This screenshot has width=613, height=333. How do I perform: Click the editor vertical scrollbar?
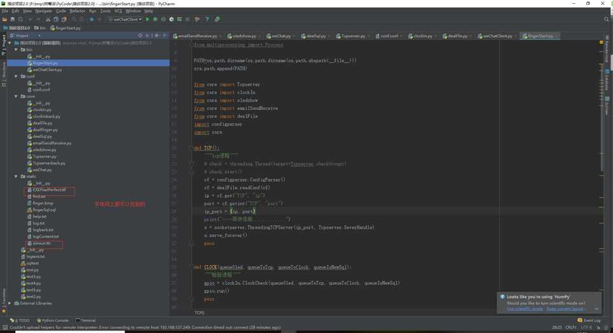point(602,118)
